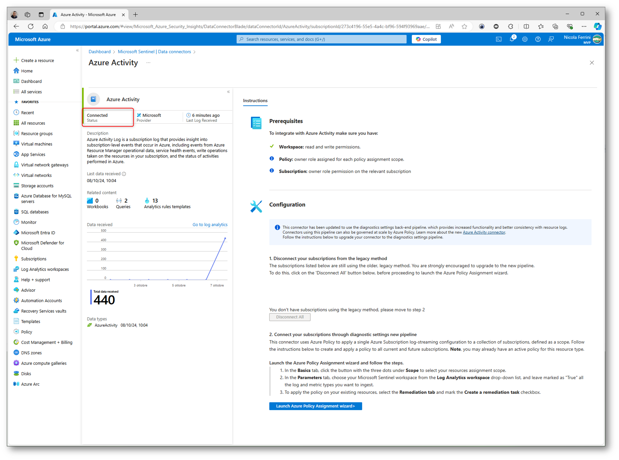The height and width of the screenshot is (460, 619).
Task: Open Subscriptions
Action: pyautogui.click(x=30, y=259)
